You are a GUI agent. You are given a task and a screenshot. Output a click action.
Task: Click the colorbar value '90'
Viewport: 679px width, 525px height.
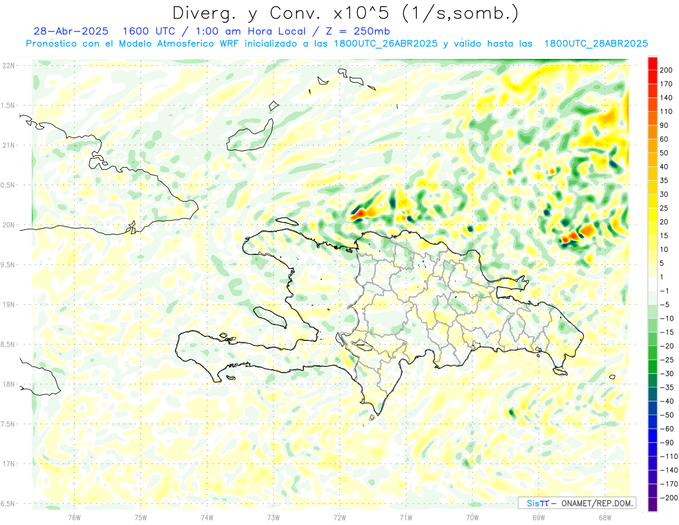(x=664, y=125)
